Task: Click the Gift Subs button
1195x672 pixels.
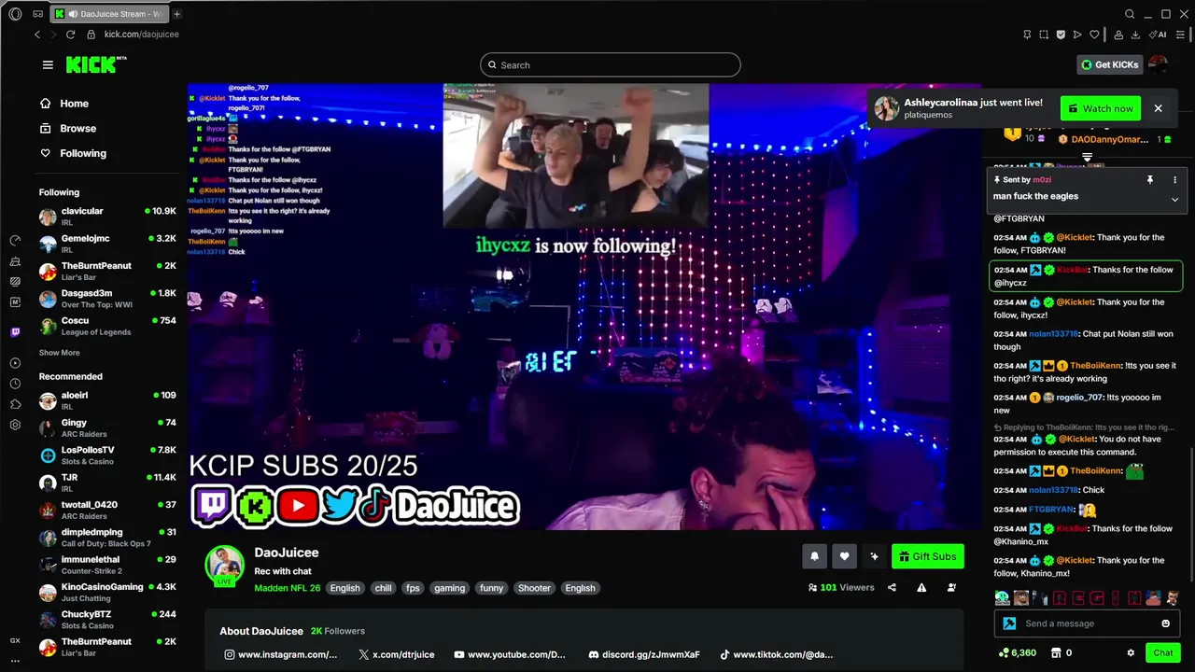Action: pyautogui.click(x=928, y=556)
